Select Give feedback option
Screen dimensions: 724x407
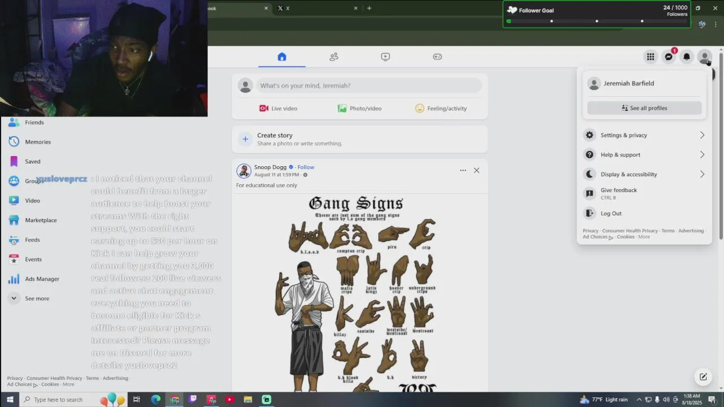(644, 194)
